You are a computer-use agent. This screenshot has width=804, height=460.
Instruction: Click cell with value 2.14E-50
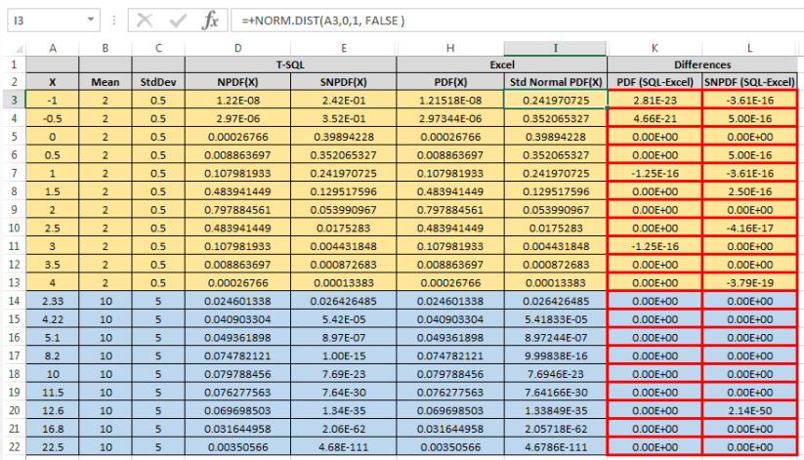(x=749, y=411)
